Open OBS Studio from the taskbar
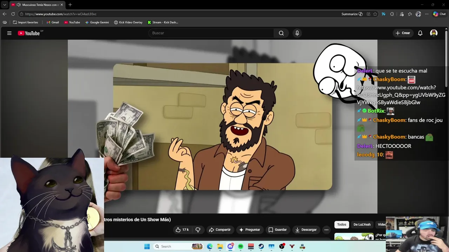This screenshot has width=449, height=252. pos(282,246)
